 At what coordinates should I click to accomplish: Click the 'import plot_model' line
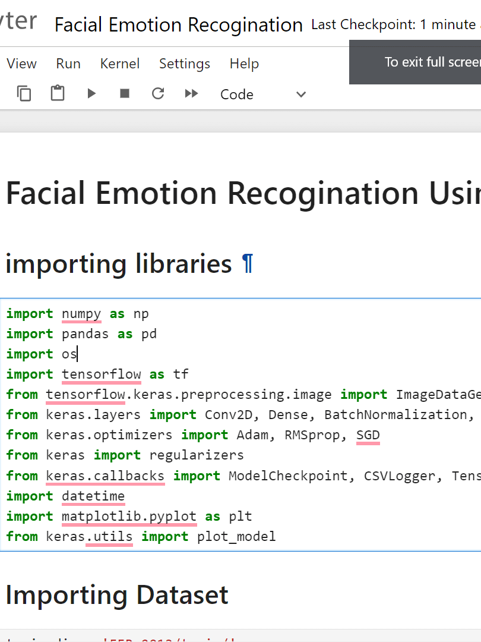141,536
